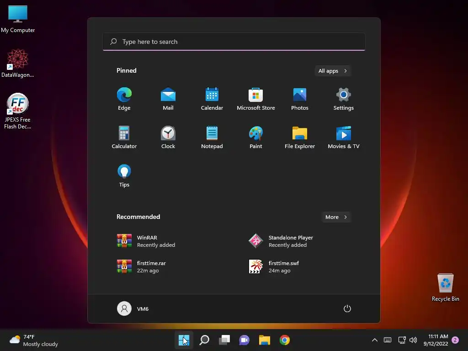Open Chat from the taskbar
468x351 pixels.
pyautogui.click(x=244, y=340)
